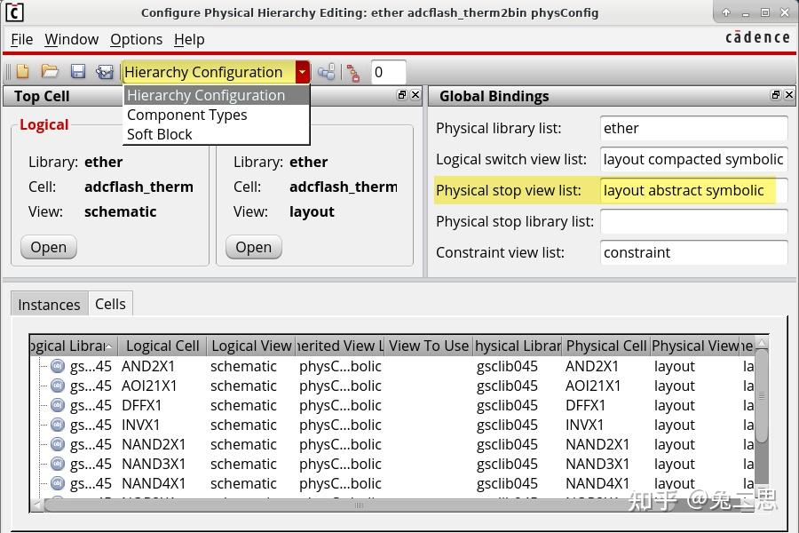Open the Hierarchy Configuration dropdown arrow

tap(302, 72)
